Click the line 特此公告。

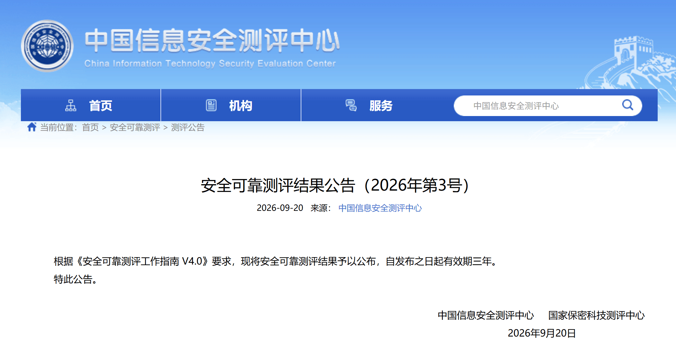[76, 279]
